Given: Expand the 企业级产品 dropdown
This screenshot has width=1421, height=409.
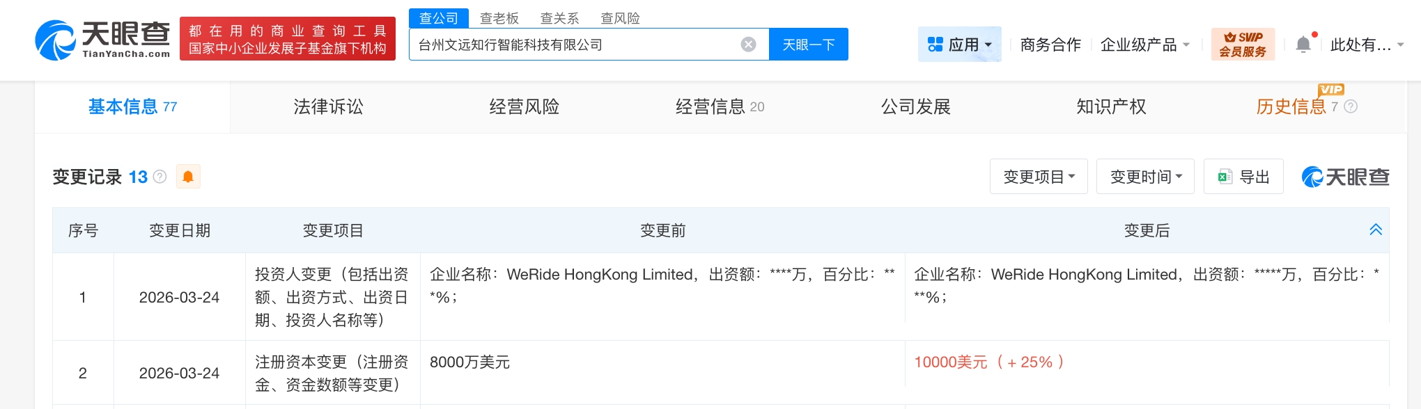Looking at the screenshot, I should (1144, 45).
